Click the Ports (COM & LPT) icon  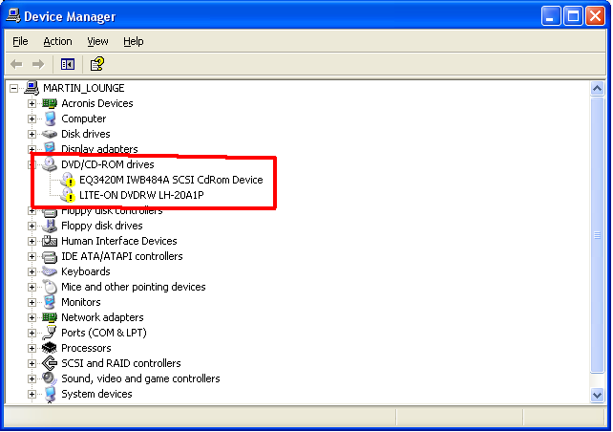[x=50, y=333]
